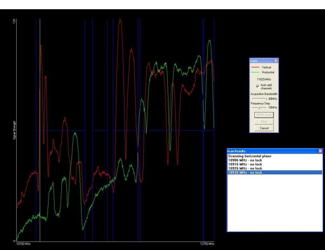The width and height of the screenshot is (325, 250).
Task: Click the Frequency Step slider handle
Action: point(260,108)
